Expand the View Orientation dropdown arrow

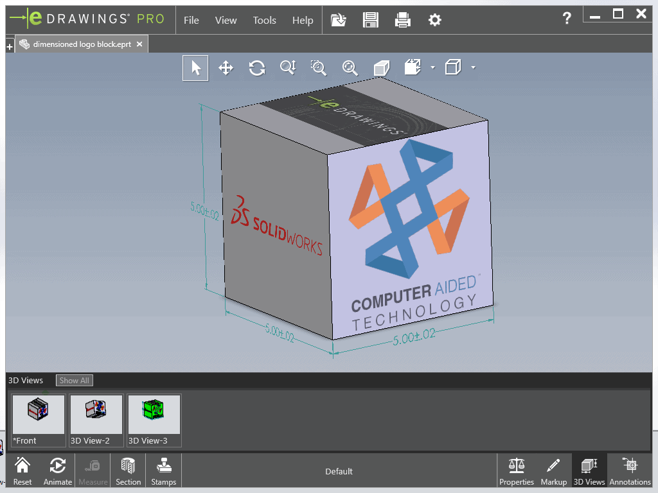pyautogui.click(x=432, y=67)
